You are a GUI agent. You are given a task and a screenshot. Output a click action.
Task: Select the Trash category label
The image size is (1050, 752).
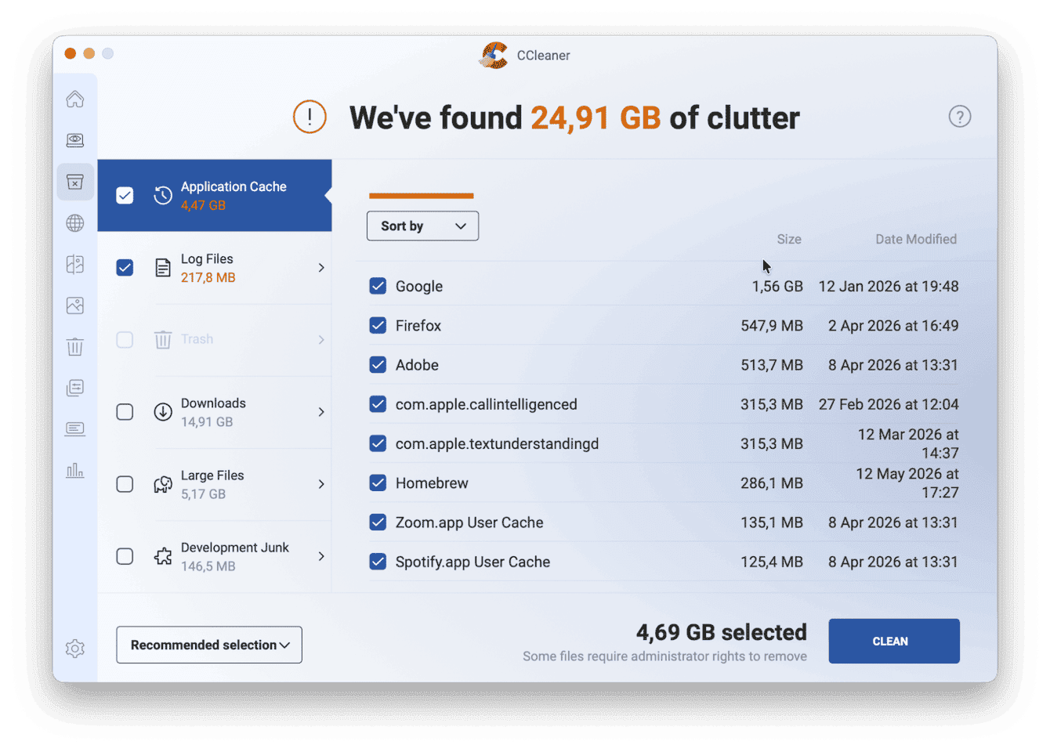197,339
